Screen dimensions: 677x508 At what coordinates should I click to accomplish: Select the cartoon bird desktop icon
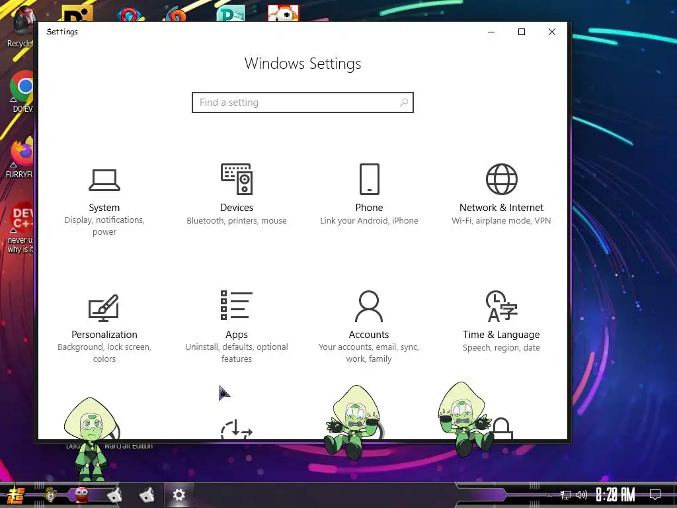tap(283, 13)
